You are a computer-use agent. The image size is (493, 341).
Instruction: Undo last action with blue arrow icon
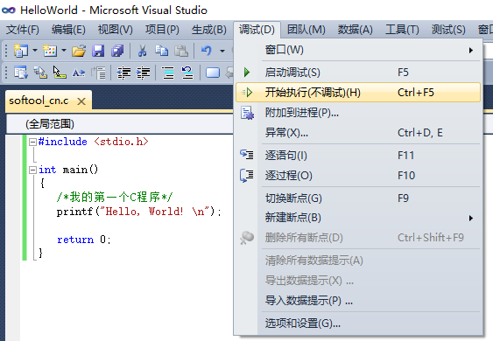click(207, 51)
